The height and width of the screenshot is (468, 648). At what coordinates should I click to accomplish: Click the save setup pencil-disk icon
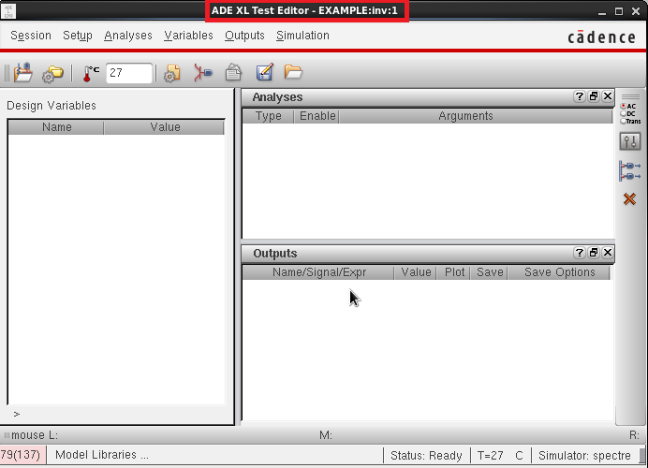click(x=264, y=72)
